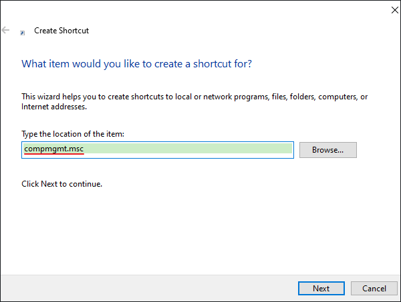The image size is (401, 302).
Task: Click the empty green area of the location field
Action: click(x=188, y=149)
